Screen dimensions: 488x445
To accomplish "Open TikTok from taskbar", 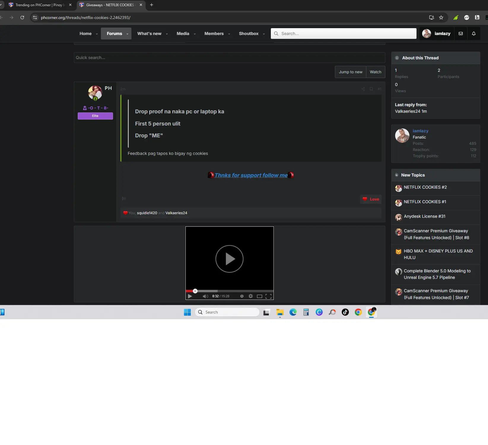I will click(x=345, y=312).
